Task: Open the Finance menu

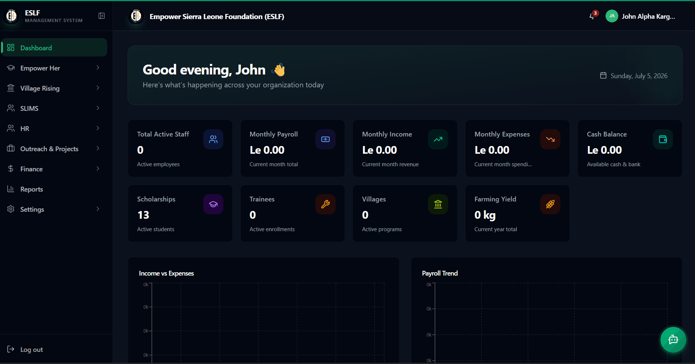Action: click(54, 169)
